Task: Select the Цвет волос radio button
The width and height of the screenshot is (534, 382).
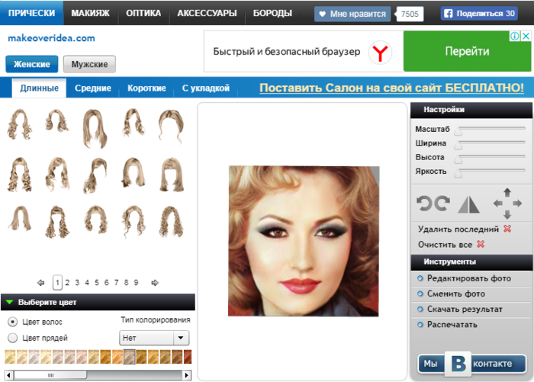Action: click(12, 322)
